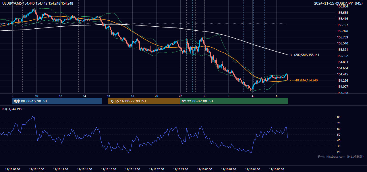Image resolution: width=367 pixels, height=172 pixels.
Task: Click the RSI(14) 44.3956 indicator label
Action: (13, 109)
